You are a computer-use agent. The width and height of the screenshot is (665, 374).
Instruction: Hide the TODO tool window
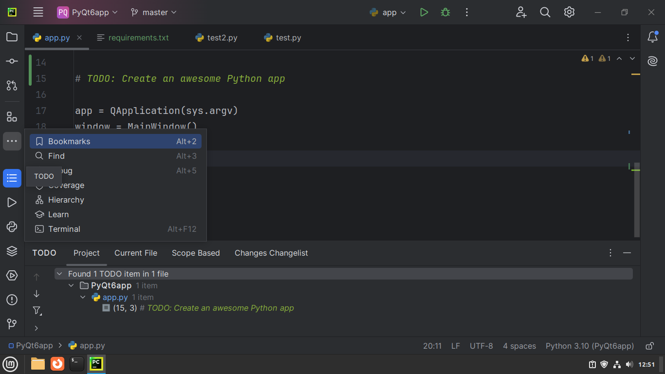(x=627, y=253)
